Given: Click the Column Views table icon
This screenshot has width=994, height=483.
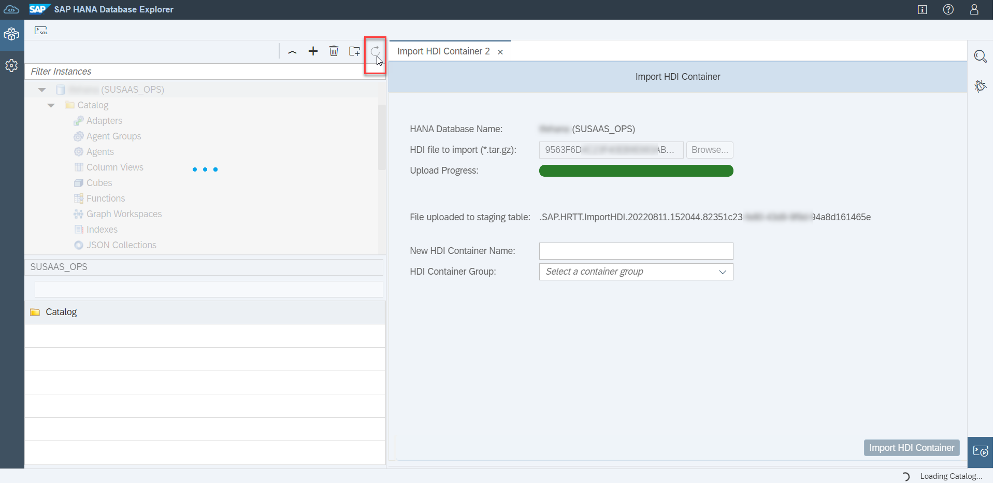Looking at the screenshot, I should point(79,167).
